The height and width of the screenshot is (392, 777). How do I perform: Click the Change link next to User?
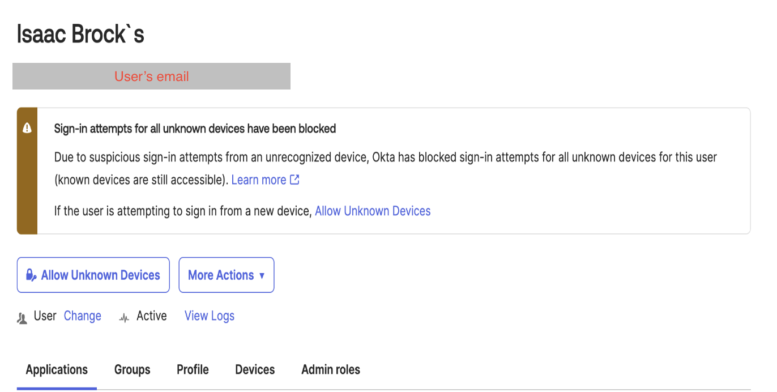point(83,316)
